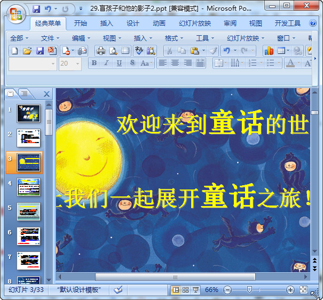Open file with the folder icon
This screenshot has width=323, height=300.
[x=27, y=51]
